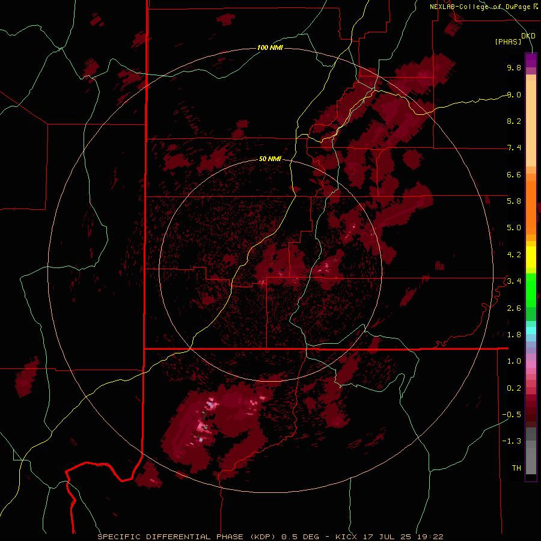The width and height of the screenshot is (541, 541).
Task: Pick the gray TH segment of color bar
Action: point(531,460)
